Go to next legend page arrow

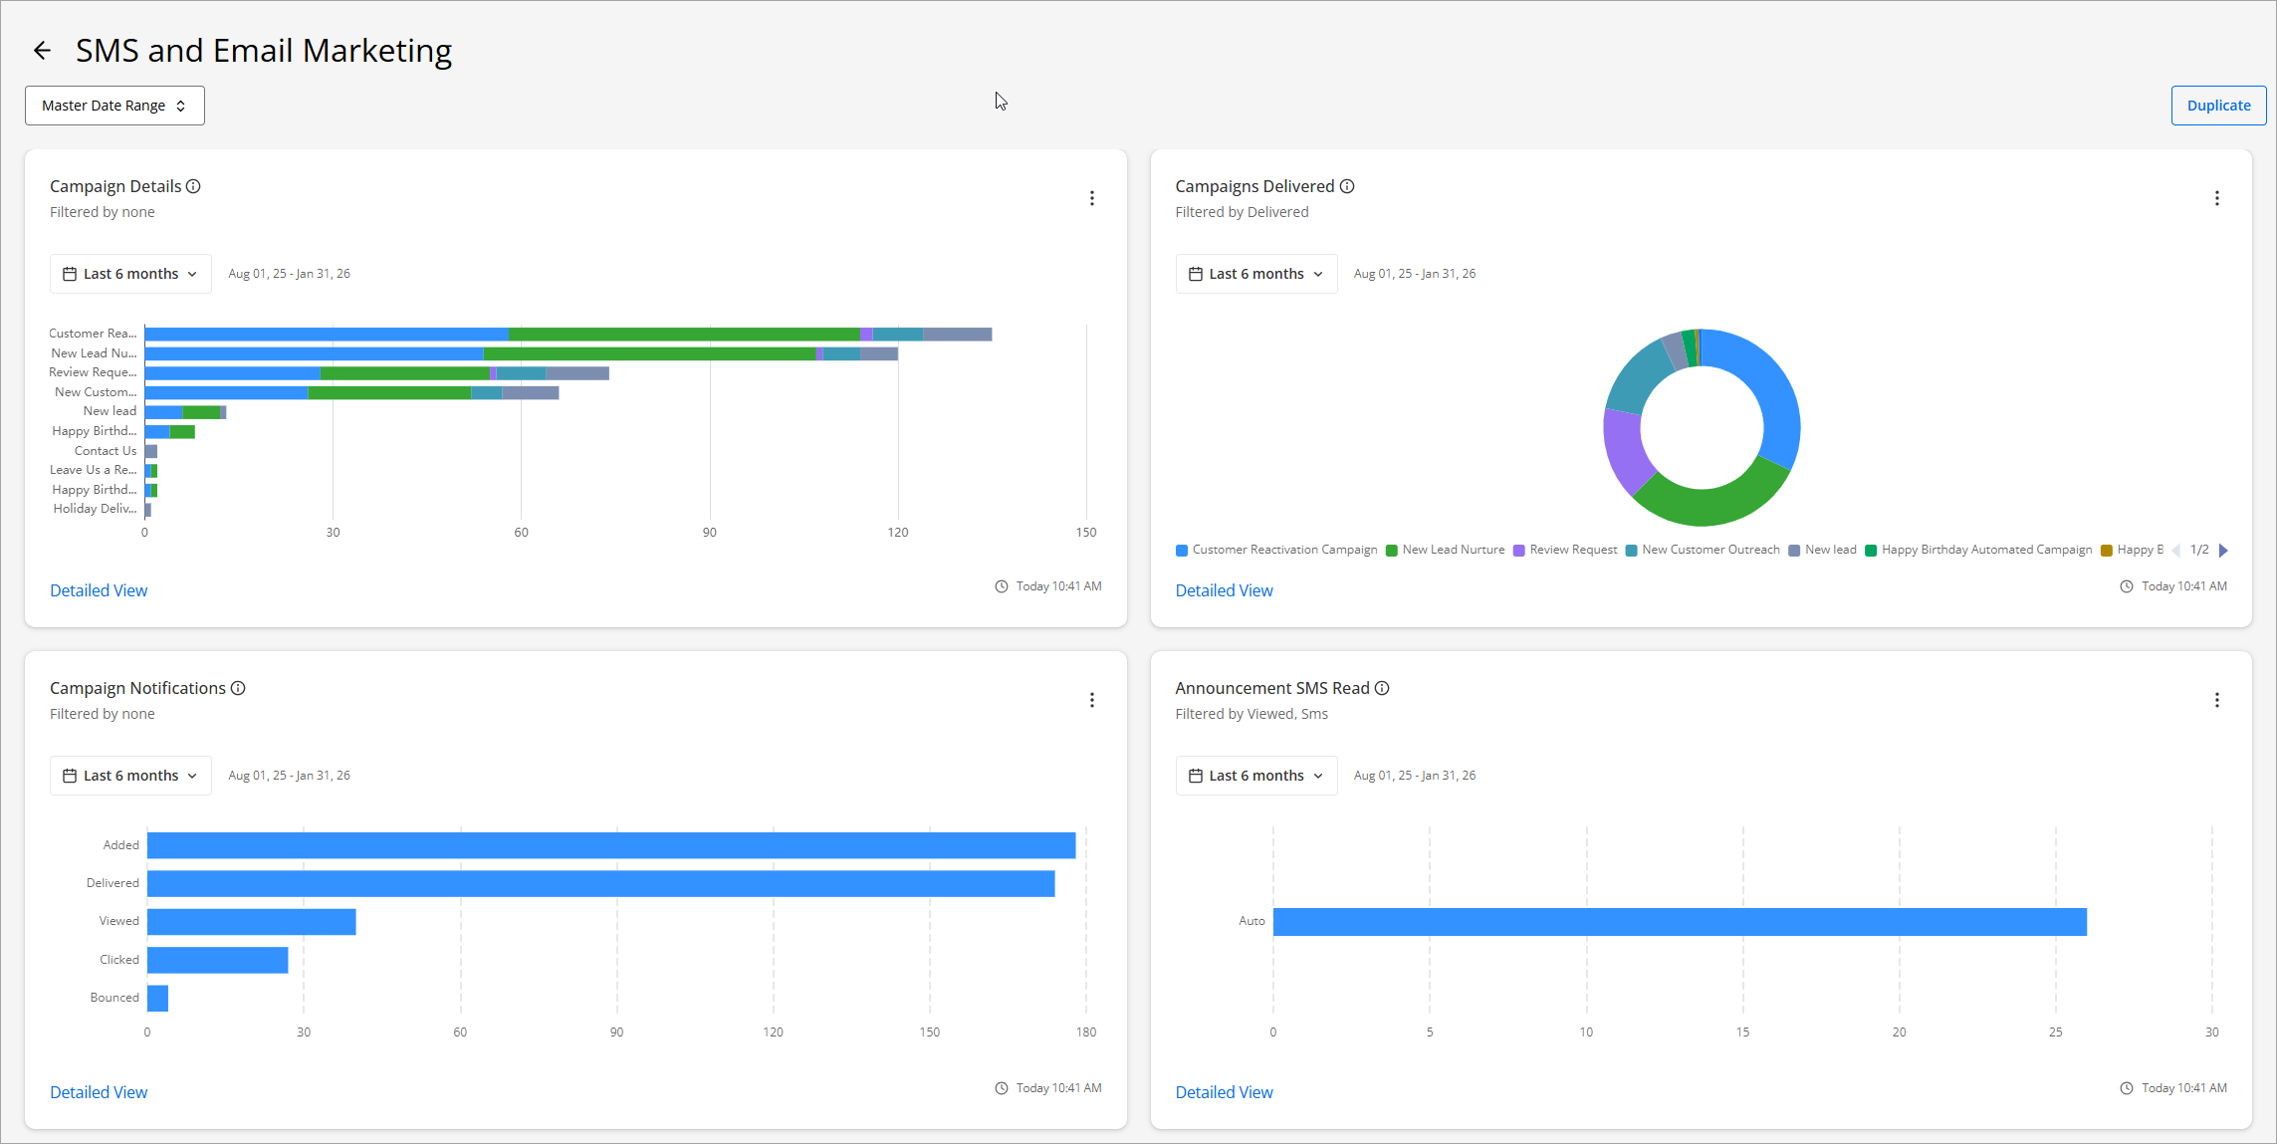[x=2223, y=551]
